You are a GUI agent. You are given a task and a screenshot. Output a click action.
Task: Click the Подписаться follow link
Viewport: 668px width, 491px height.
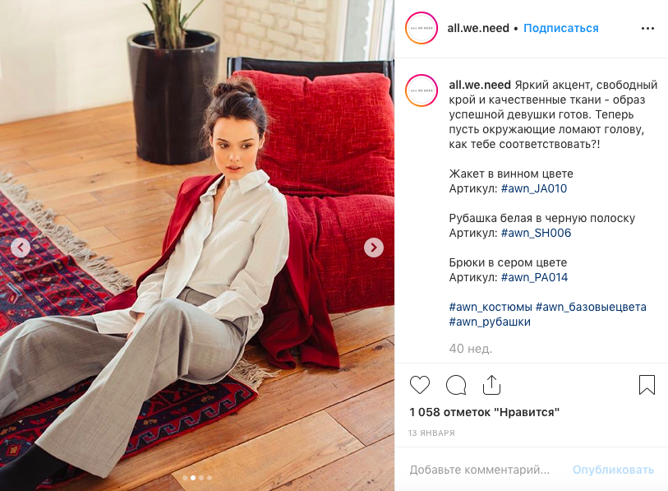pyautogui.click(x=560, y=28)
